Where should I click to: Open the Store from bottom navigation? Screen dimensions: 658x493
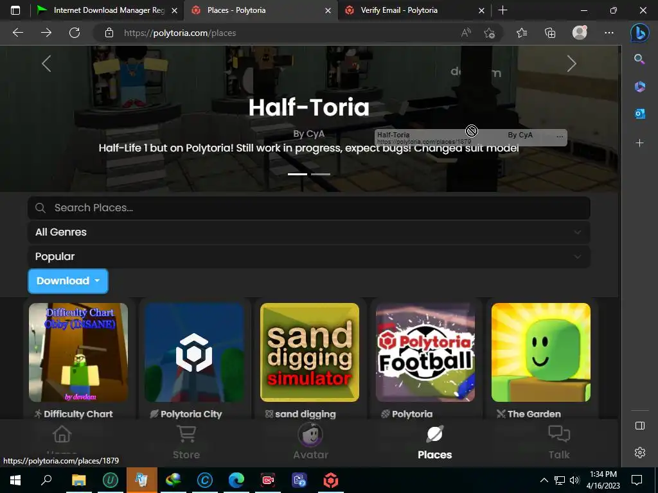click(x=186, y=443)
